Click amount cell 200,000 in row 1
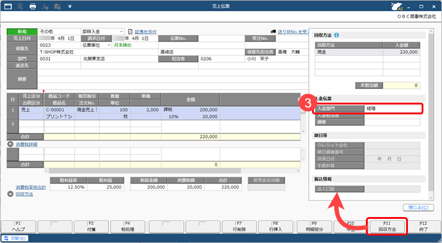The image size is (442, 243). pos(191,110)
